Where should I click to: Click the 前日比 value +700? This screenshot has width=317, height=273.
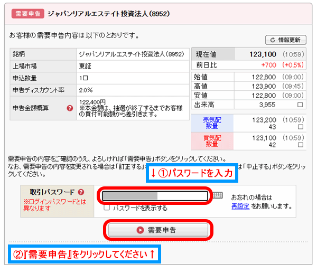coord(269,65)
